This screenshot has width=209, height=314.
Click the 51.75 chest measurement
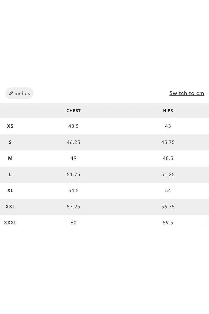[74, 175]
